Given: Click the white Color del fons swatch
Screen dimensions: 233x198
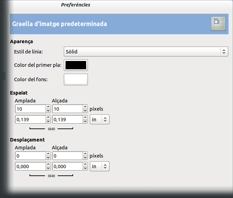Looking at the screenshot, I should tap(76, 79).
